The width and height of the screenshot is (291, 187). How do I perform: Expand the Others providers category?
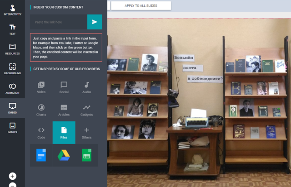[x=86, y=133]
